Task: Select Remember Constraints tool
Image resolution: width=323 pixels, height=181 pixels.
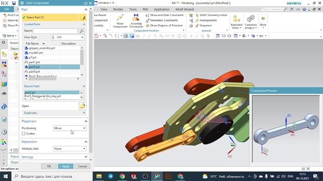Action: (161, 20)
